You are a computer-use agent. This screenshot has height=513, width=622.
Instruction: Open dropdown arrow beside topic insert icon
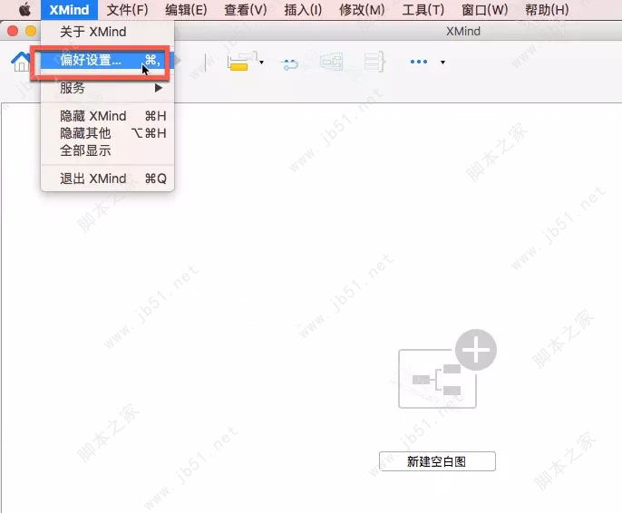coord(261,63)
